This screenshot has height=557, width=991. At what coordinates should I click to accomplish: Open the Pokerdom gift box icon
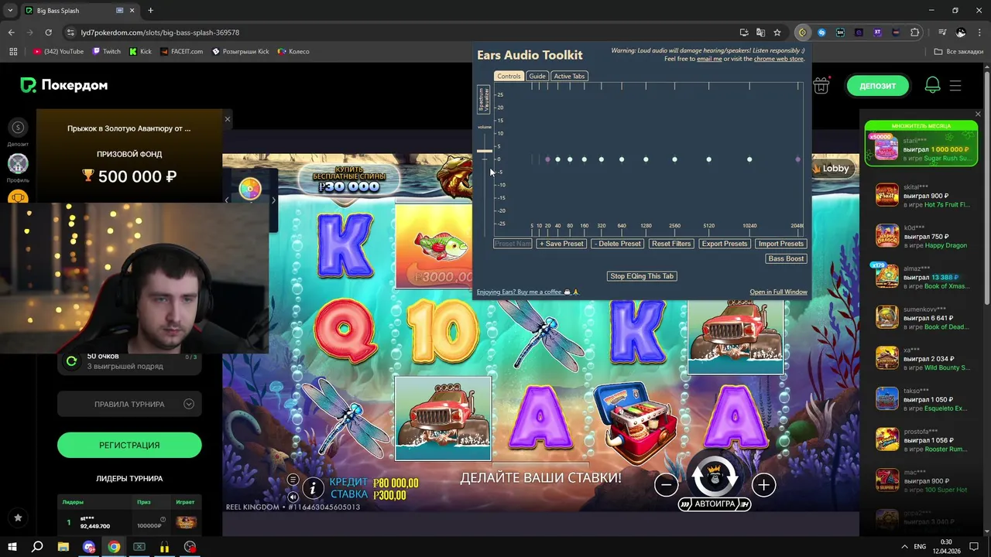821,86
